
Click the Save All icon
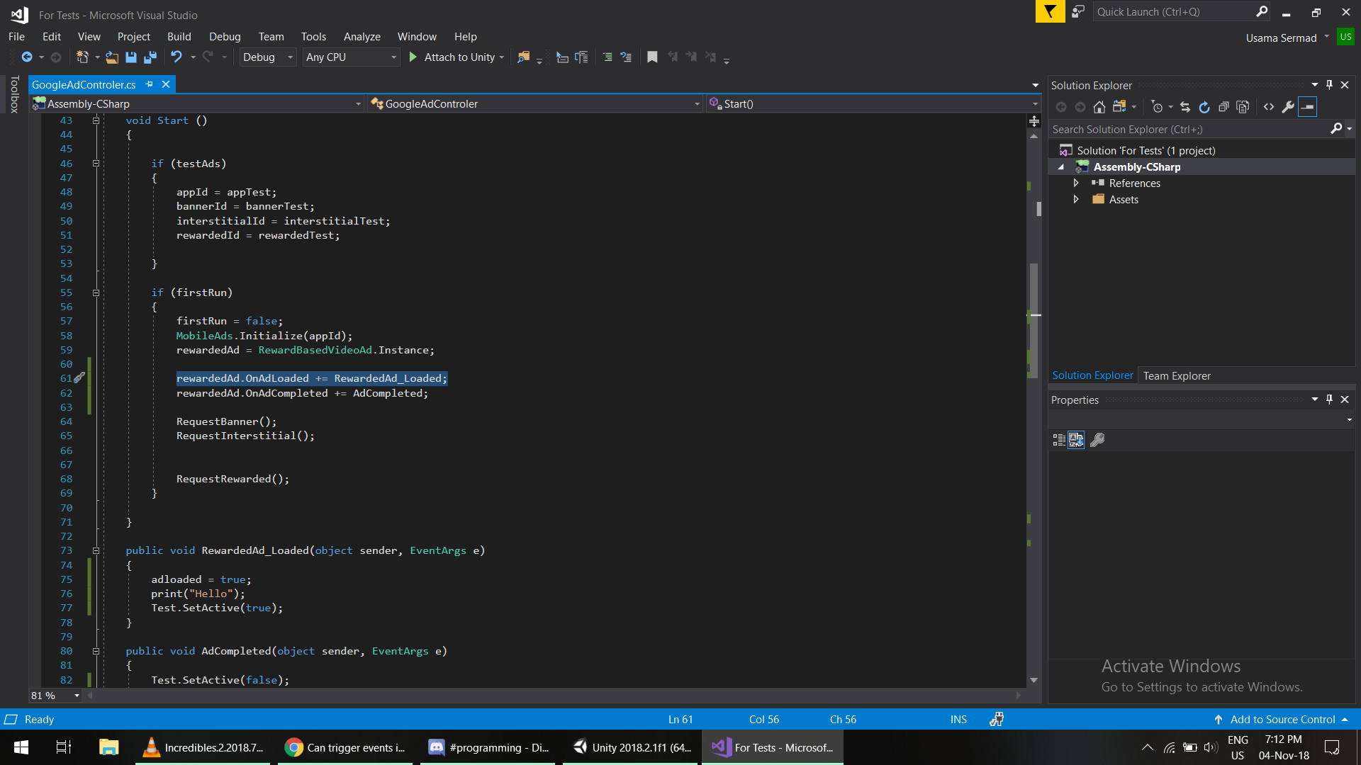tap(152, 57)
